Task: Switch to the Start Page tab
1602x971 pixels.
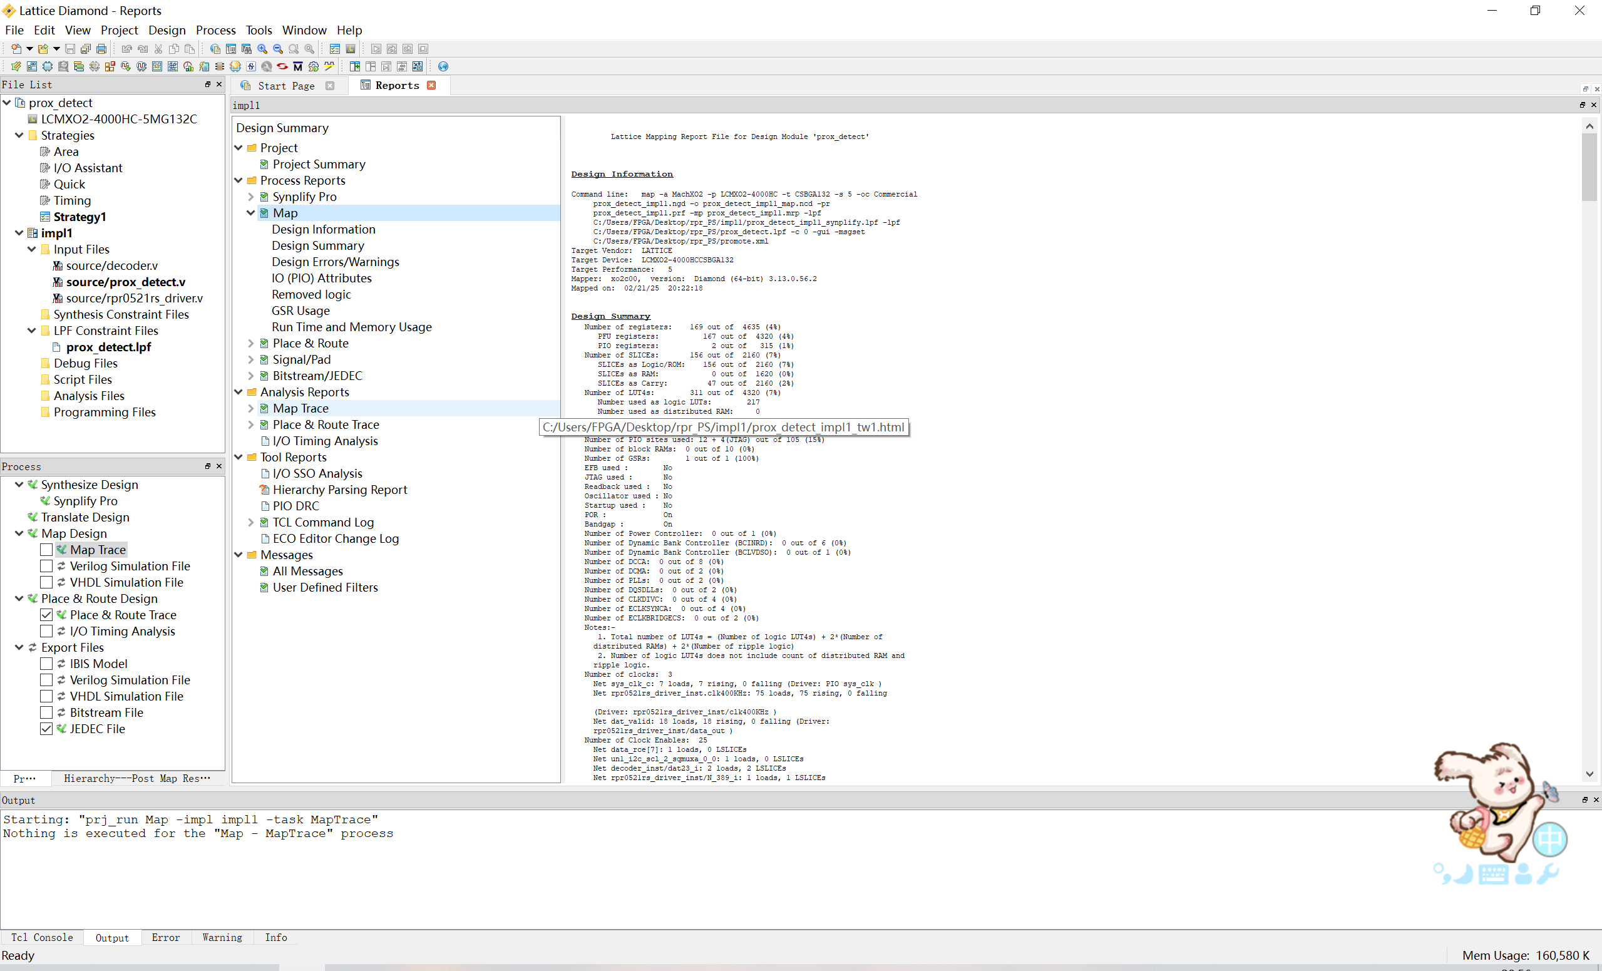Action: (x=285, y=86)
